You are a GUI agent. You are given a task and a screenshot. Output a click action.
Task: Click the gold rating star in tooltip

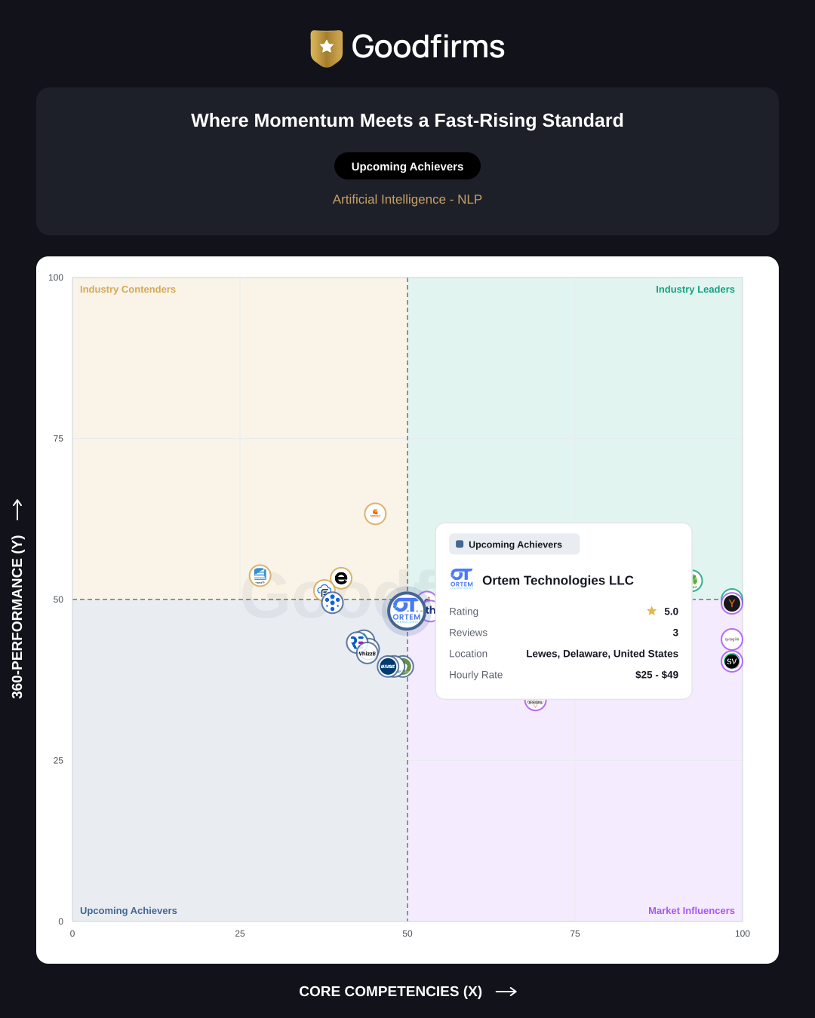pyautogui.click(x=652, y=611)
